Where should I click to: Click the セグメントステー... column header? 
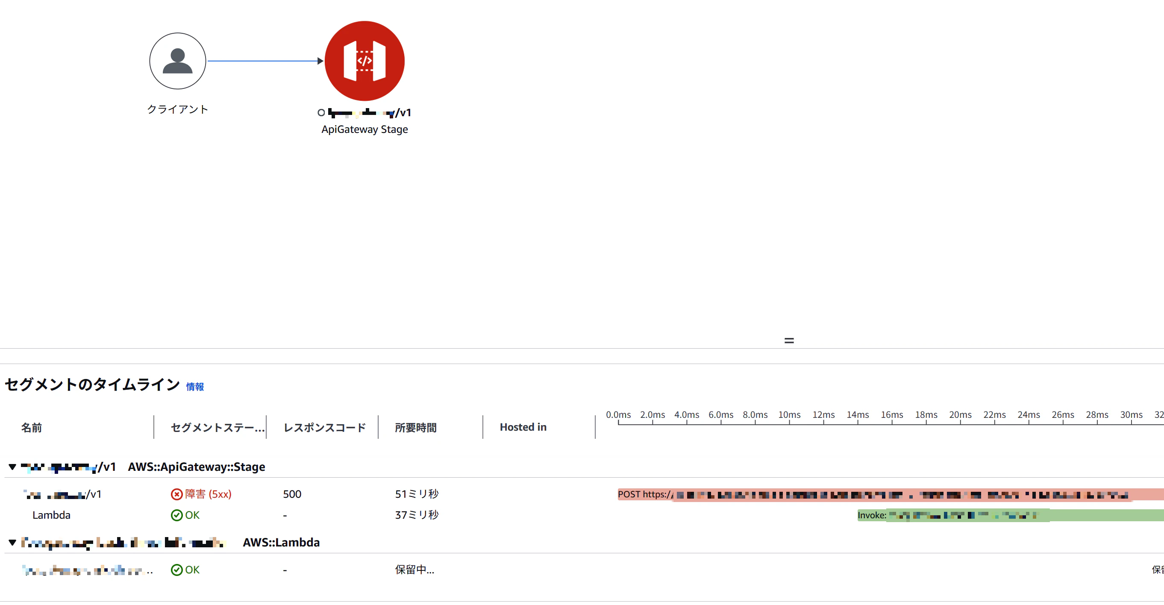coord(218,427)
